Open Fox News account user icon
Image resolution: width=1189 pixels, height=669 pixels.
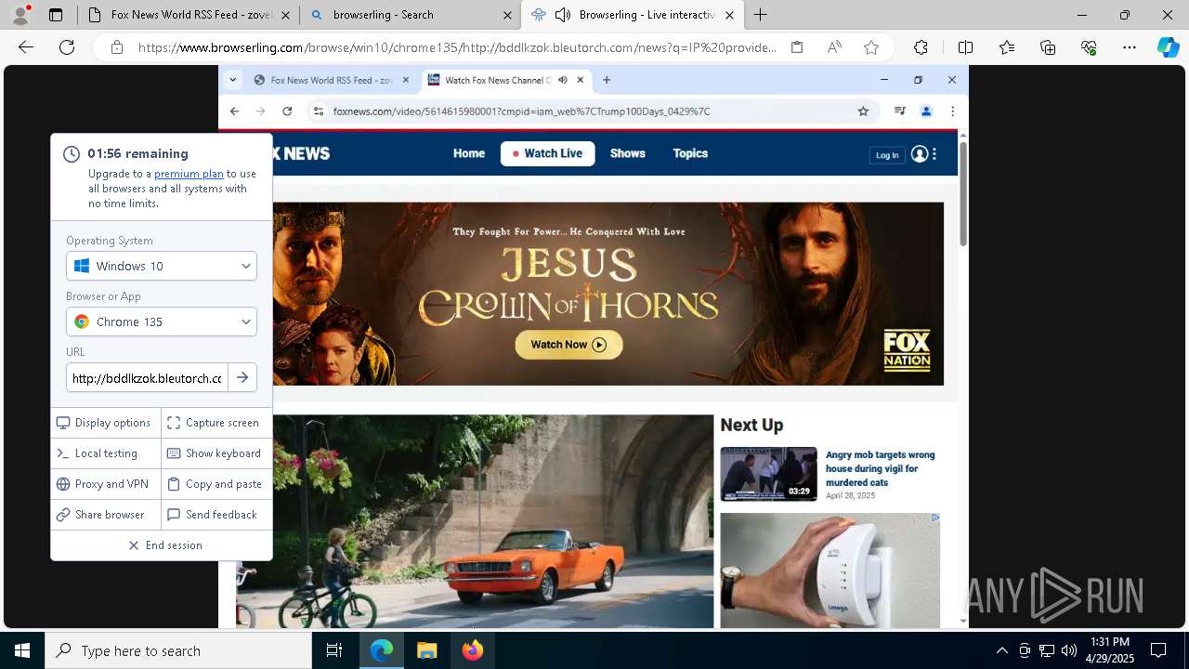920,154
